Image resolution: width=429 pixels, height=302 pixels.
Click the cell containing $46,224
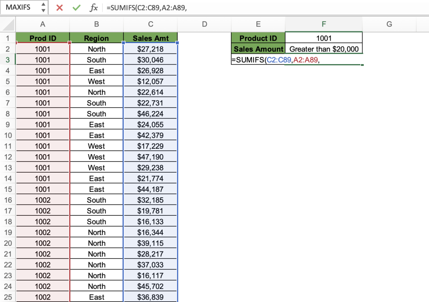point(150,114)
